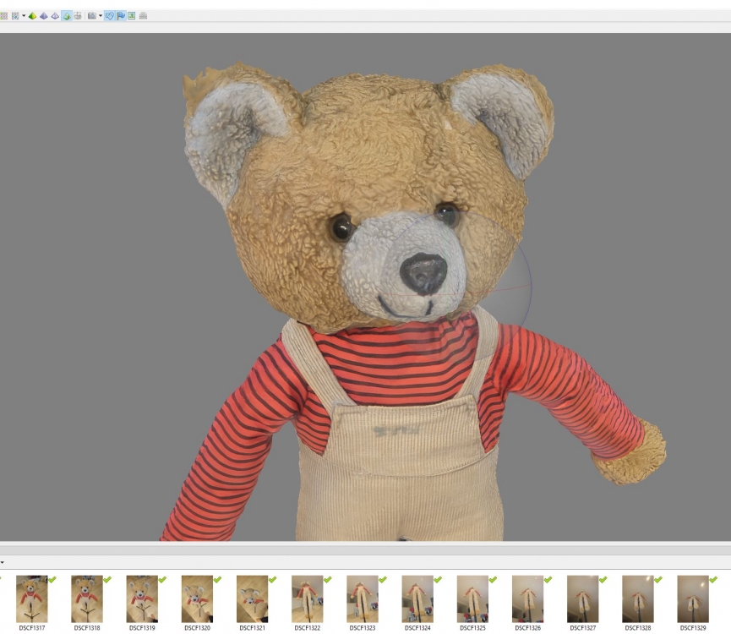The height and width of the screenshot is (634, 731).
Task: Open the photos pane dropdown arrow
Action: 3,562
